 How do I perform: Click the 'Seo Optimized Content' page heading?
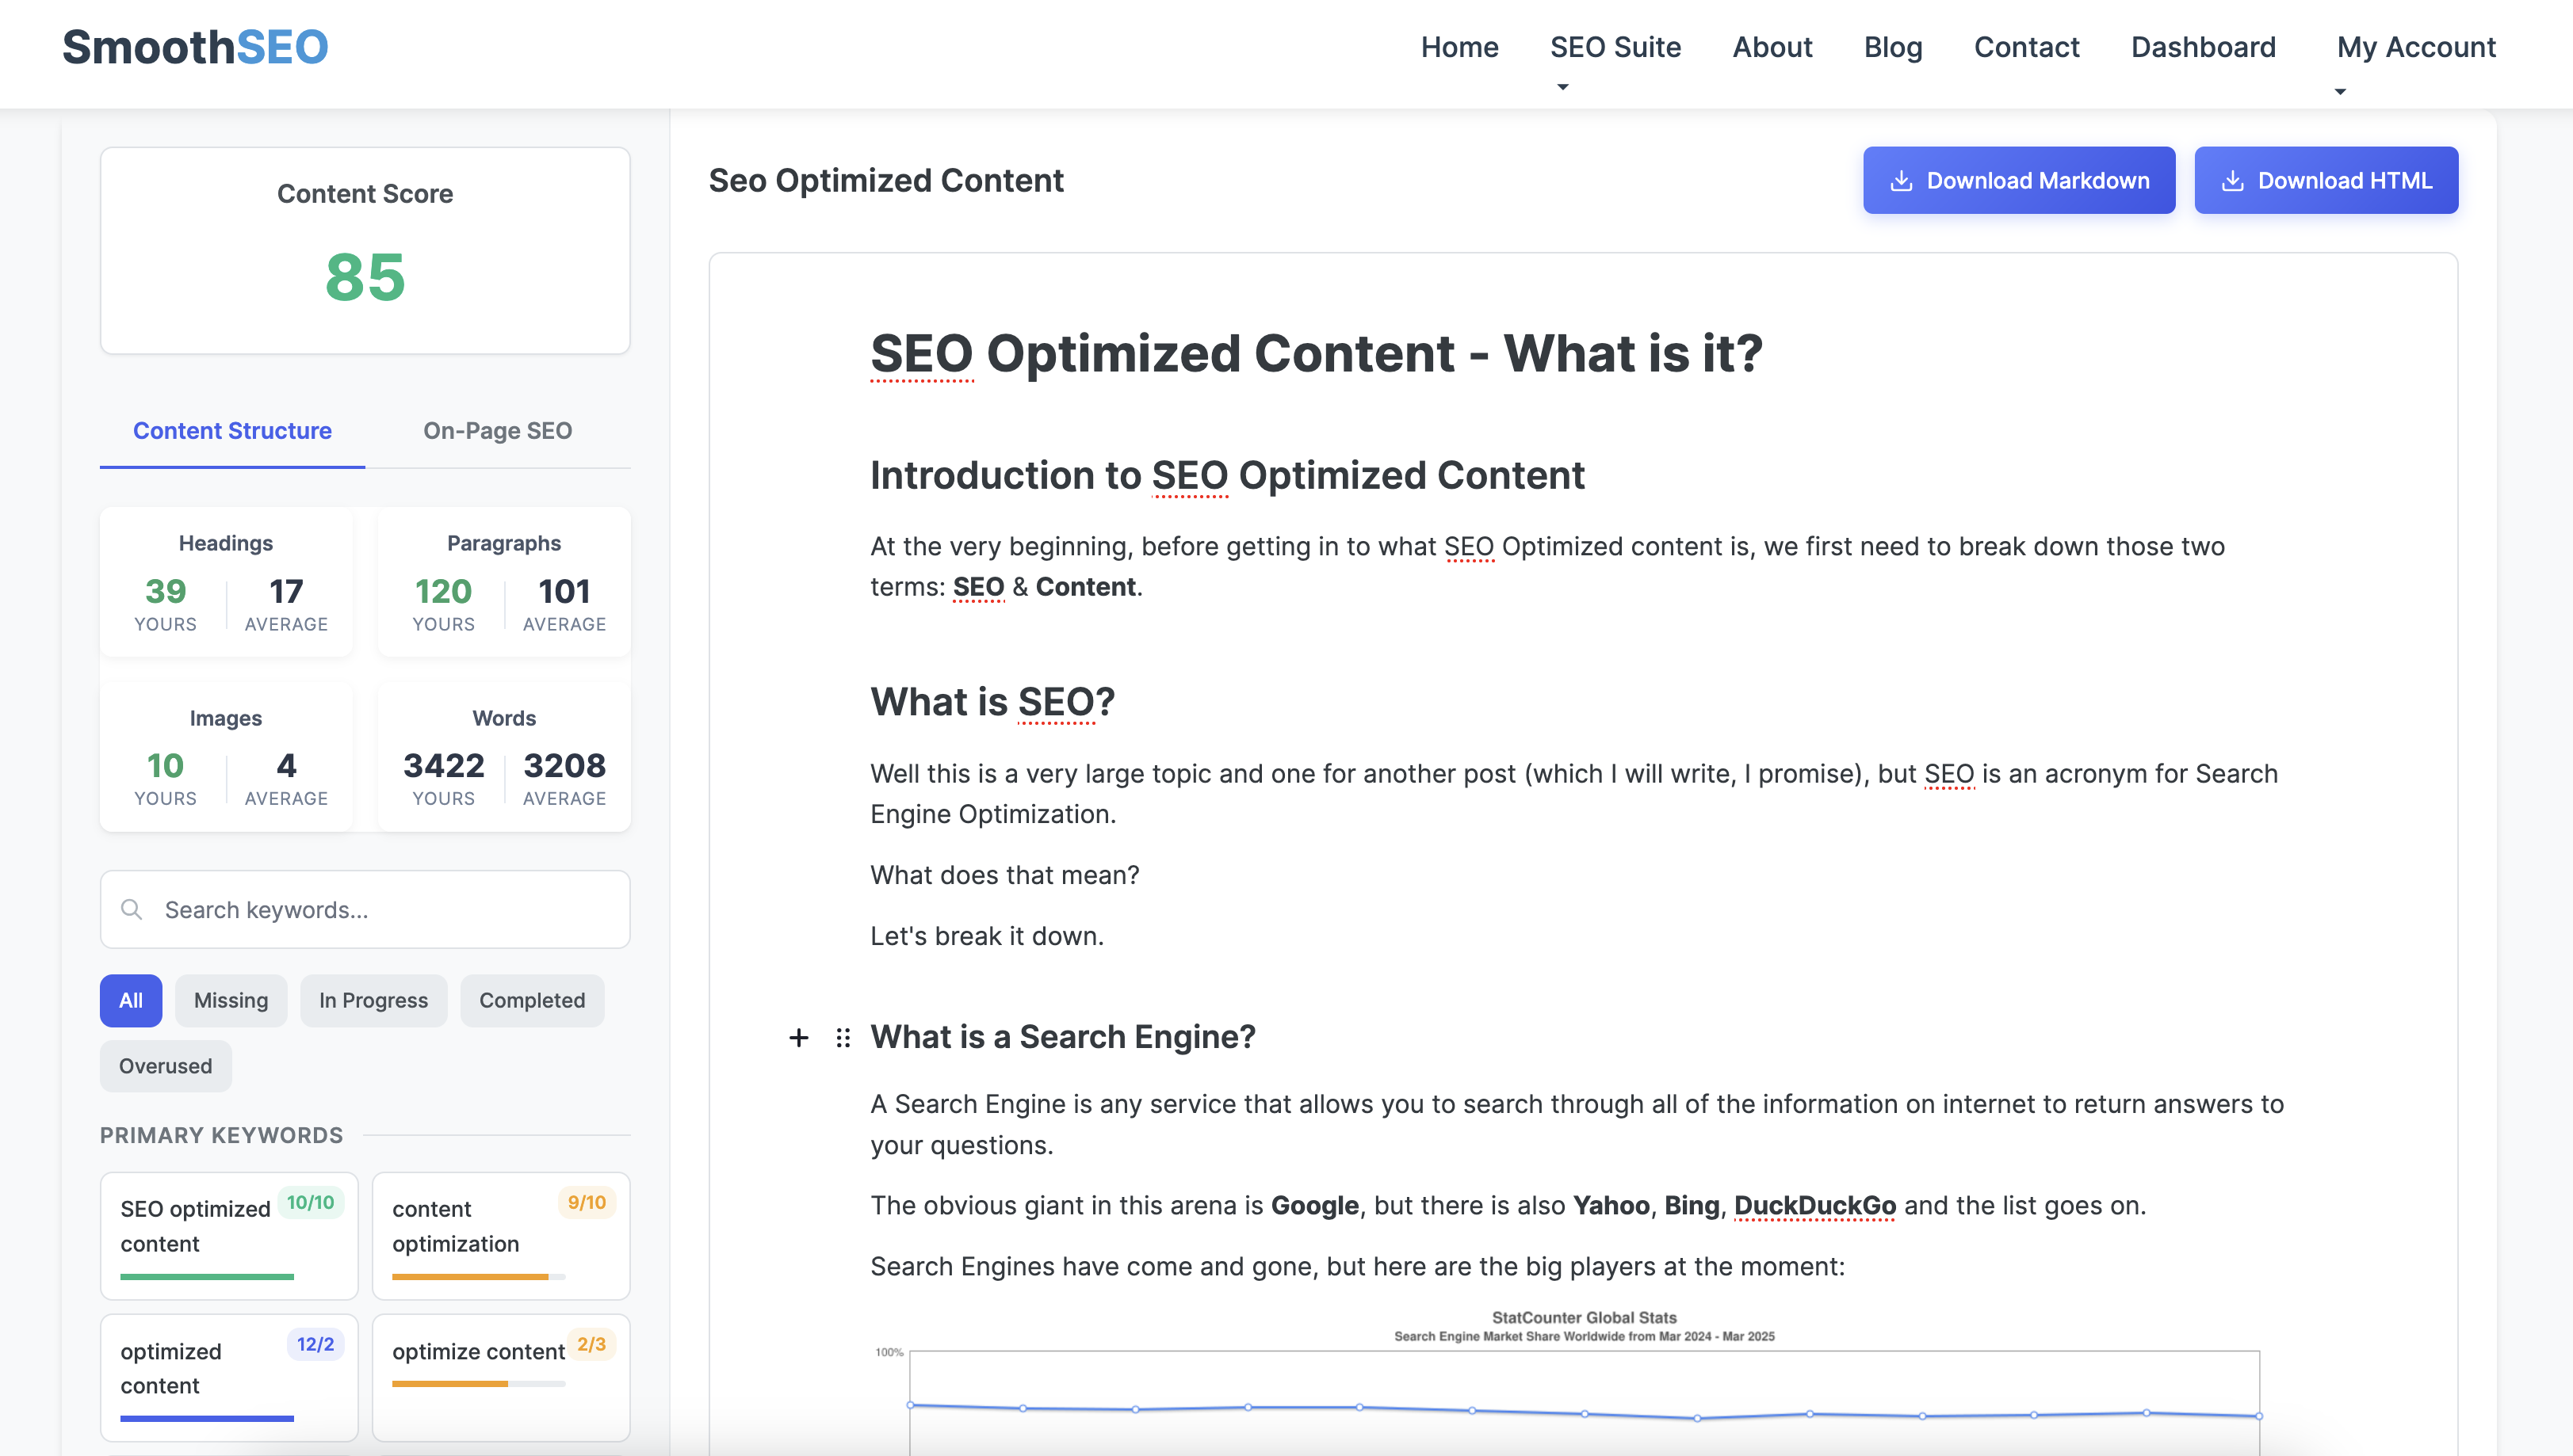click(x=885, y=180)
